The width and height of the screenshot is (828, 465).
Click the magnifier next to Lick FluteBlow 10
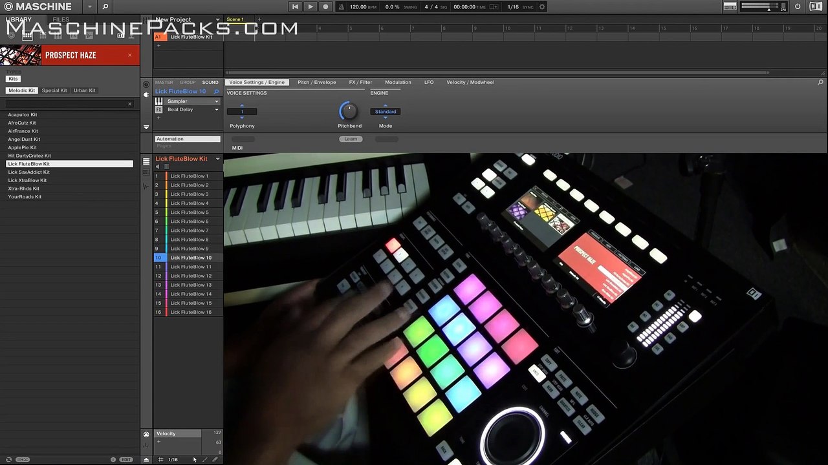pos(217,92)
